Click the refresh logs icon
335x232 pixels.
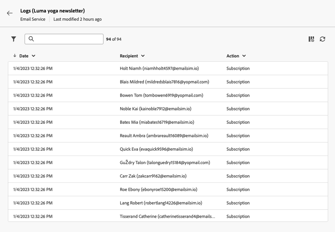(322, 39)
